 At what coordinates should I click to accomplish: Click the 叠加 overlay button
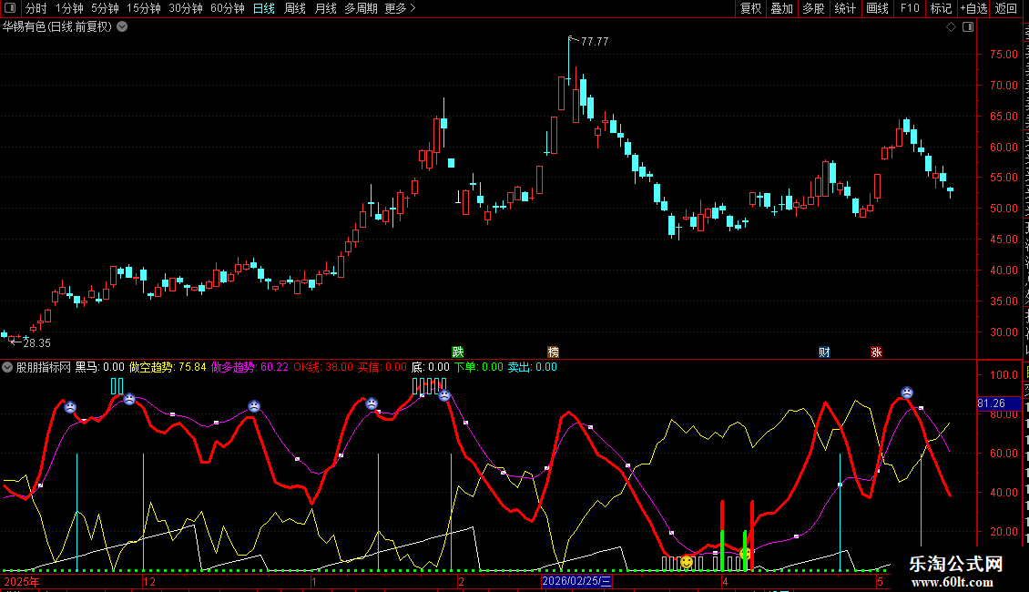tap(782, 8)
